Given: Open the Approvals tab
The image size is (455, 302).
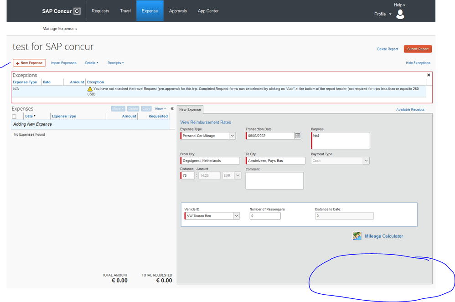Looking at the screenshot, I should (178, 11).
